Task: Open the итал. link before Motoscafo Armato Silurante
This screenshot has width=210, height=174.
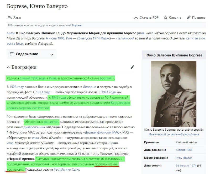Action: pos(10,143)
